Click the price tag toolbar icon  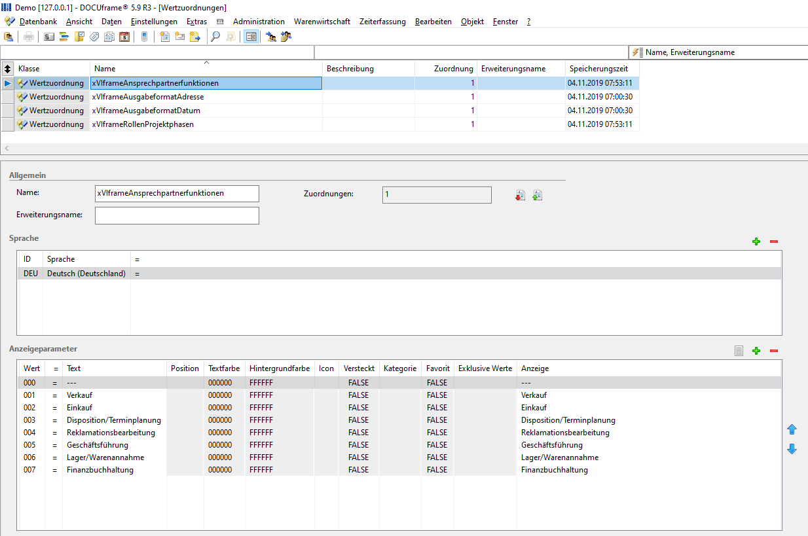pyautogui.click(x=94, y=37)
